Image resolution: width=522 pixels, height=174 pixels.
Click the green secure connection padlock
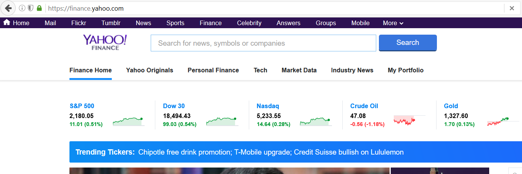coord(39,8)
